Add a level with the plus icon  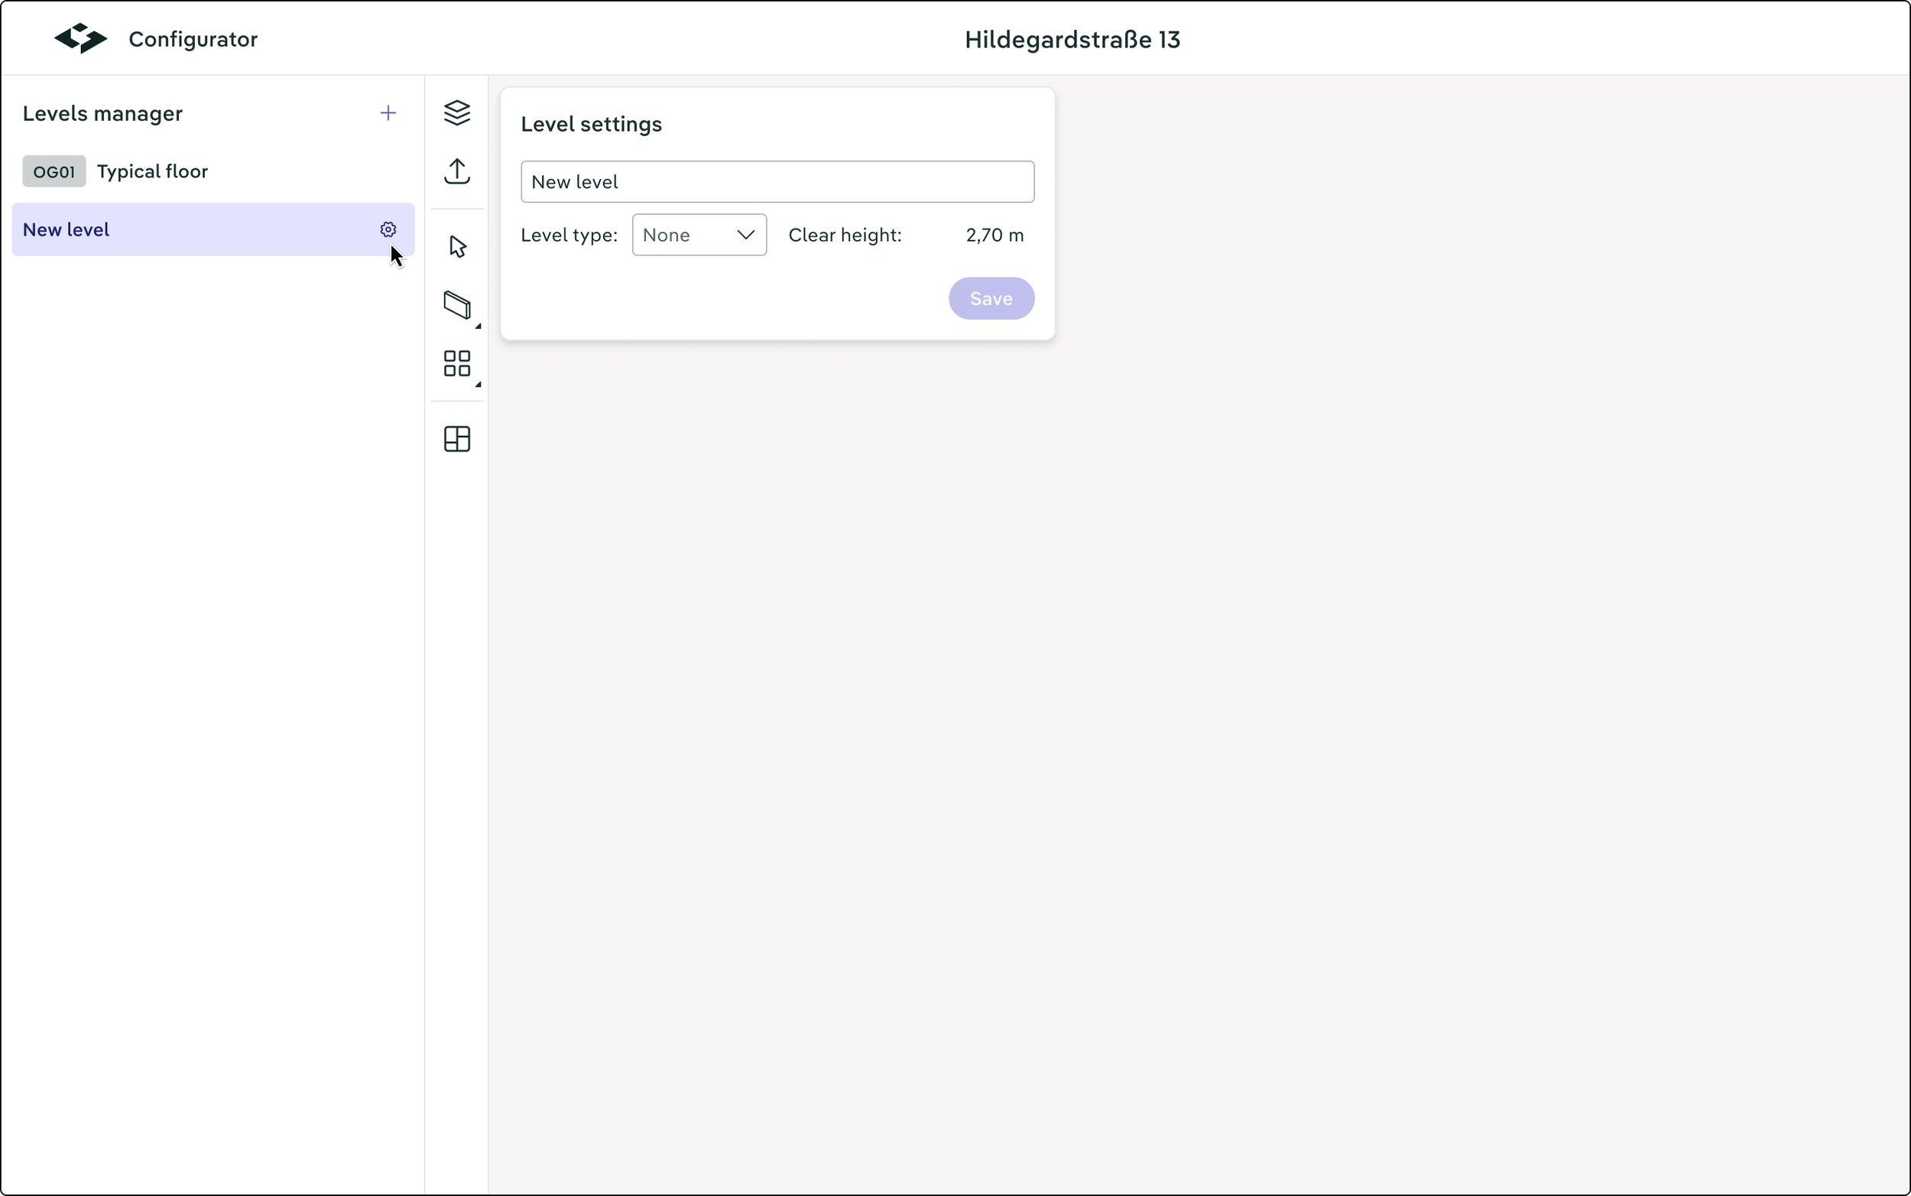pos(388,113)
